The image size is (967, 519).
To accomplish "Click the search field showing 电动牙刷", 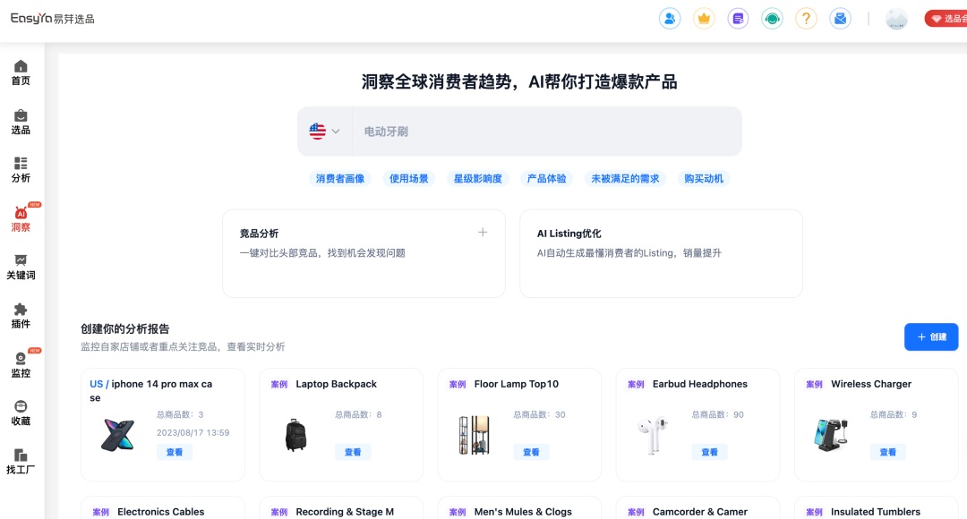I will 546,132.
